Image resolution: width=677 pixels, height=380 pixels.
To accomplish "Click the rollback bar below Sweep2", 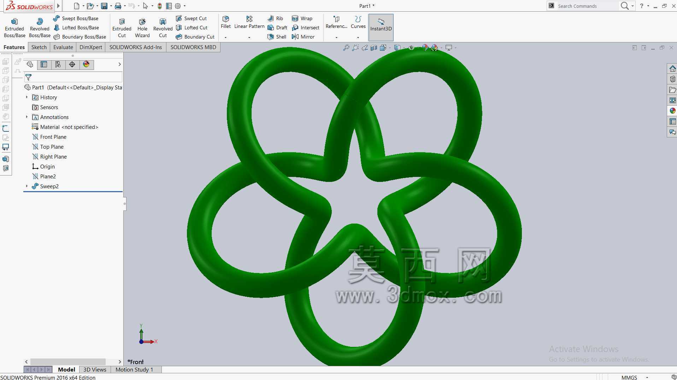I will click(73, 192).
